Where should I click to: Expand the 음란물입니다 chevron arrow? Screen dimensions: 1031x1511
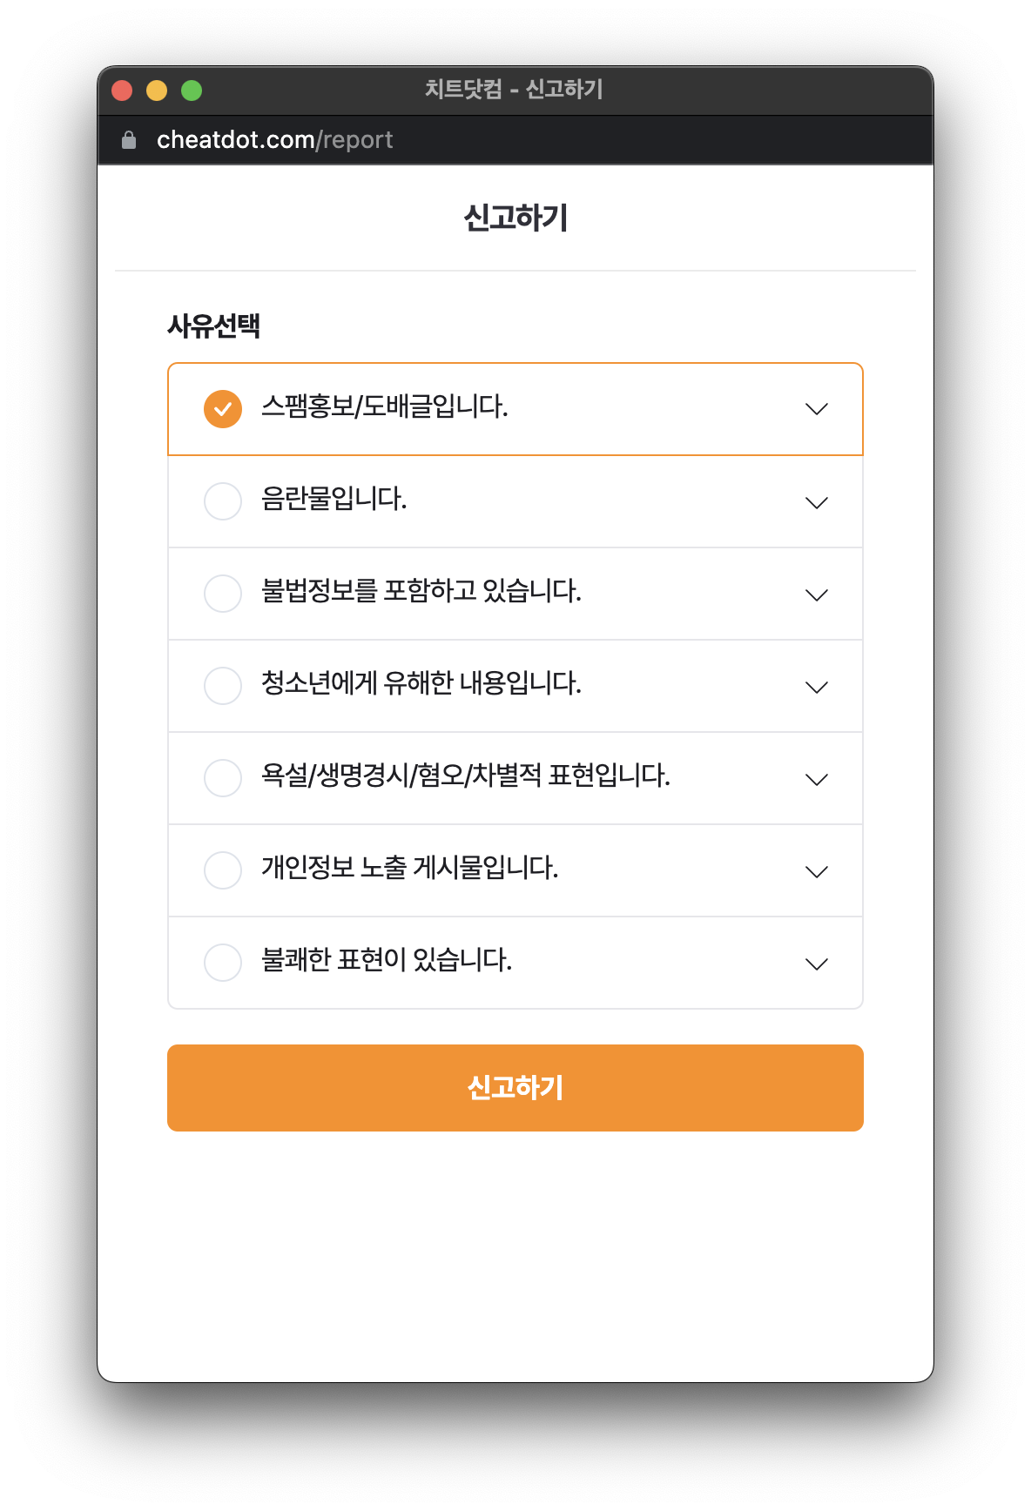pos(816,503)
